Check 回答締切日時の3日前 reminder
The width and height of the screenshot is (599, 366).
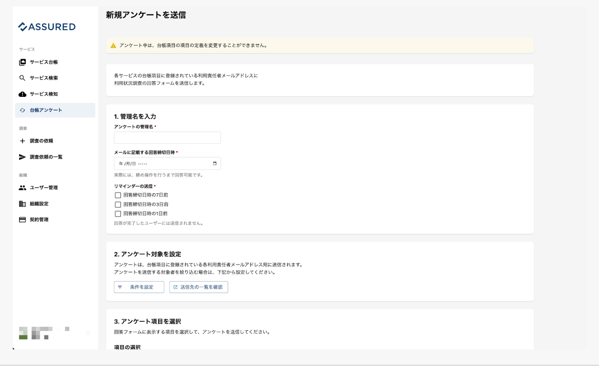point(118,205)
